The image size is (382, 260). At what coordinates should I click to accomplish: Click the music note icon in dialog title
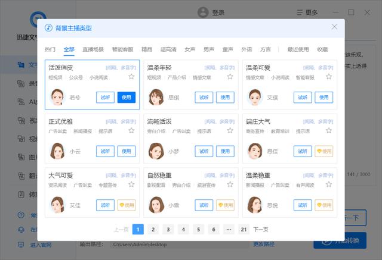click(48, 28)
